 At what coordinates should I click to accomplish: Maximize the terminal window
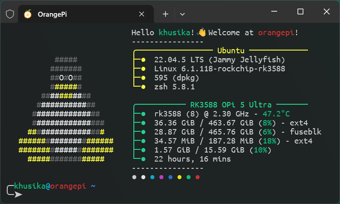[x=300, y=12]
